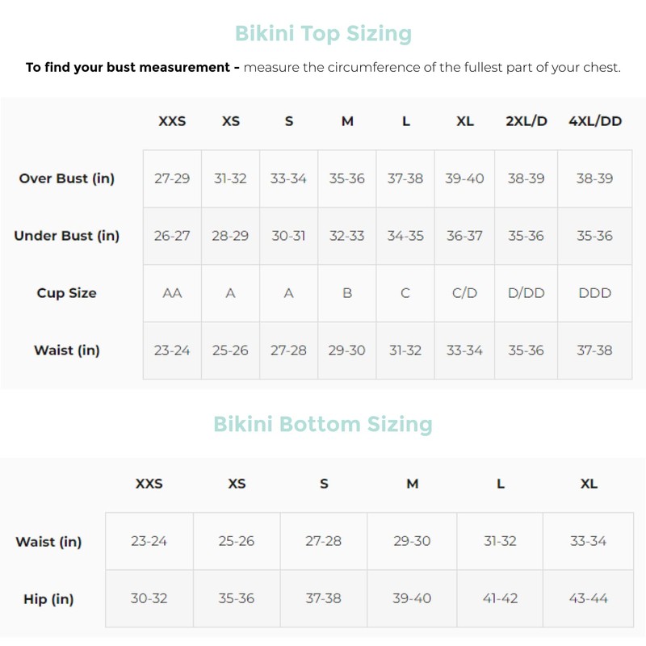
Task: Click the XL header in Bikini Bottom table
Action: [x=589, y=484]
